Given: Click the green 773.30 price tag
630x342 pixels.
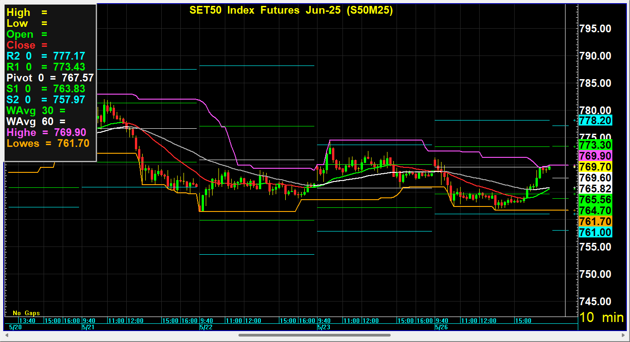Looking at the screenshot, I should click(x=595, y=145).
